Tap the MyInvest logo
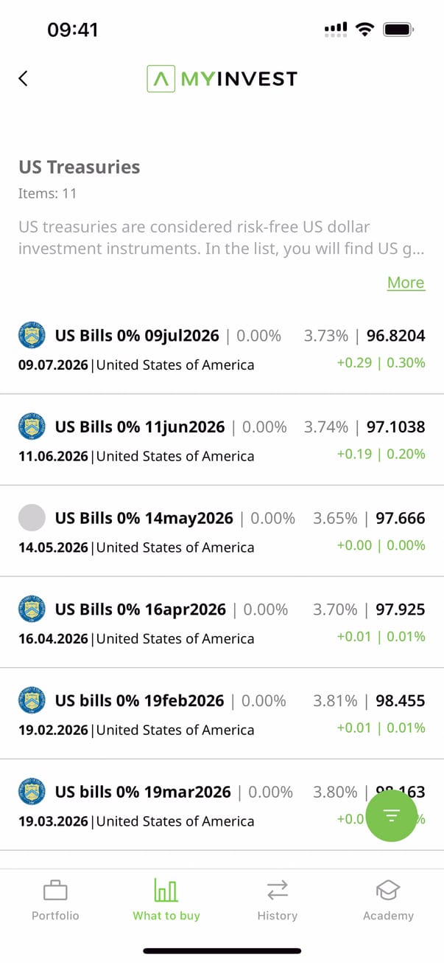Image resolution: width=444 pixels, height=963 pixels. click(x=222, y=78)
